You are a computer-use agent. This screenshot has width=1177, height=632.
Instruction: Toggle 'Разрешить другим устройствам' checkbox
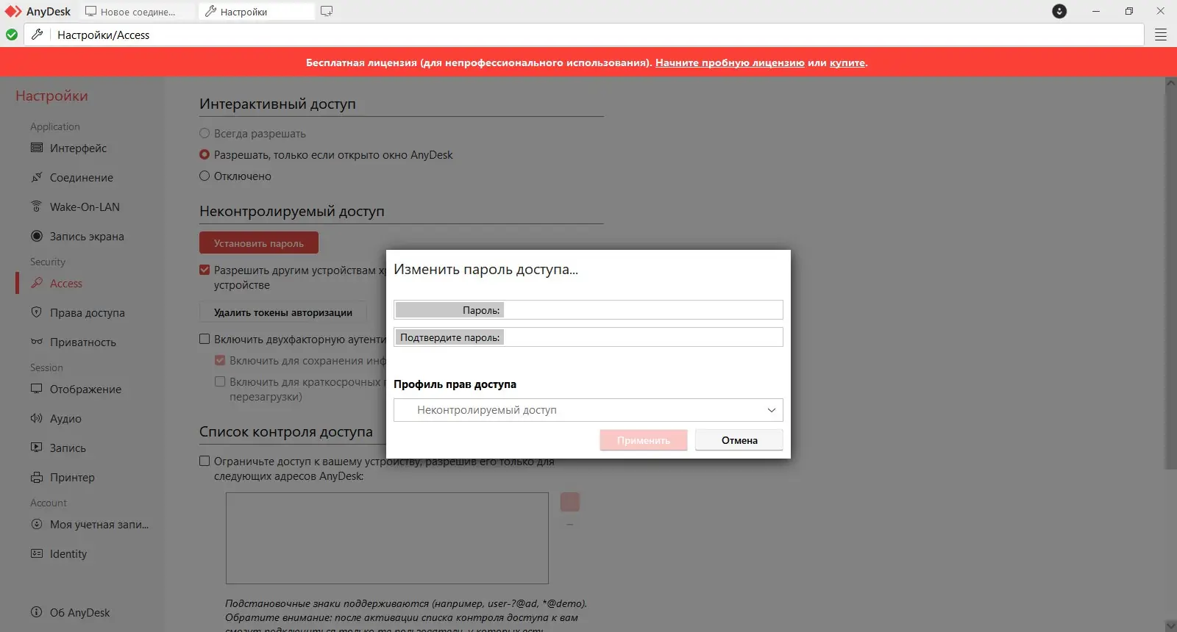coord(205,270)
